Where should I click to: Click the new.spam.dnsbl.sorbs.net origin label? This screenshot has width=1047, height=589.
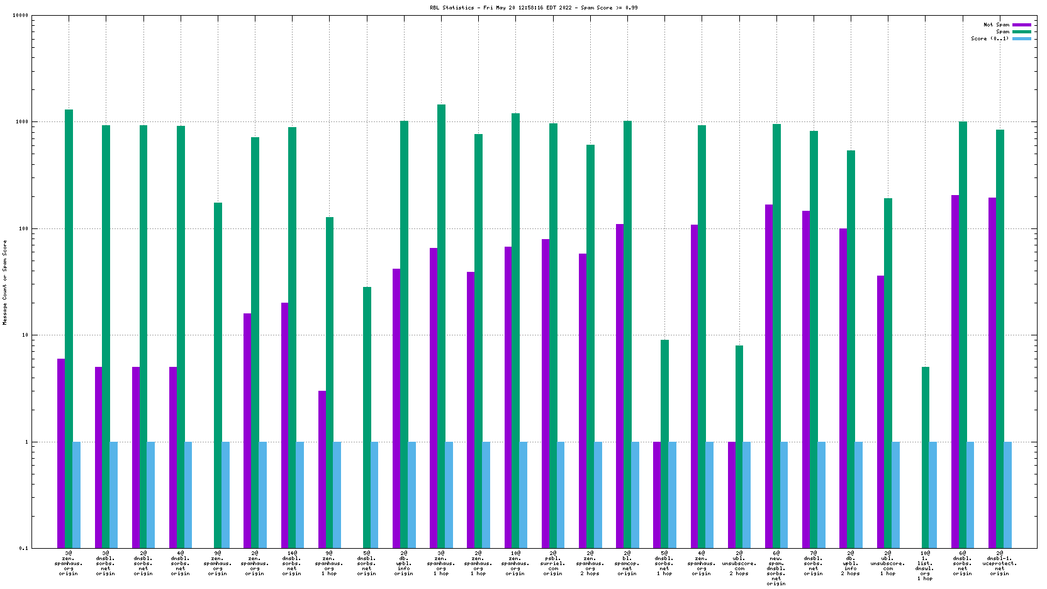click(x=776, y=568)
